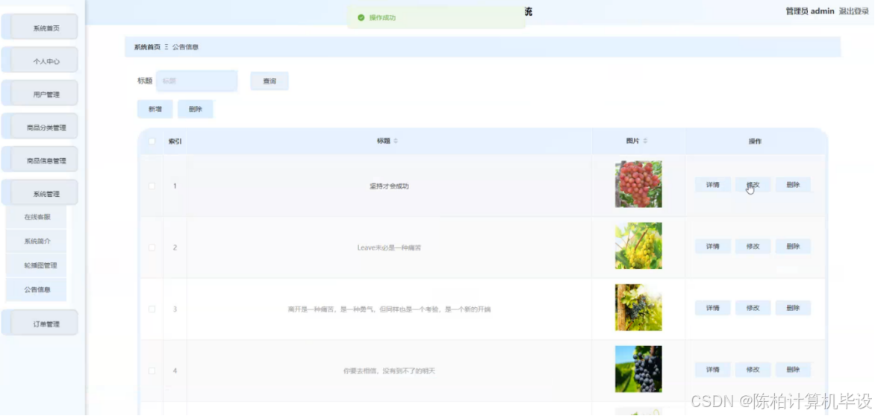Check the checkbox for row 2
The width and height of the screenshot is (875, 416).
click(x=152, y=248)
